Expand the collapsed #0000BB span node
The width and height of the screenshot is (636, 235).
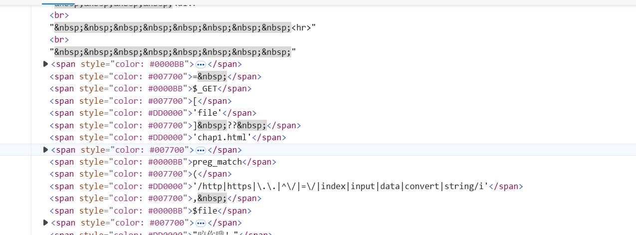click(x=46, y=64)
